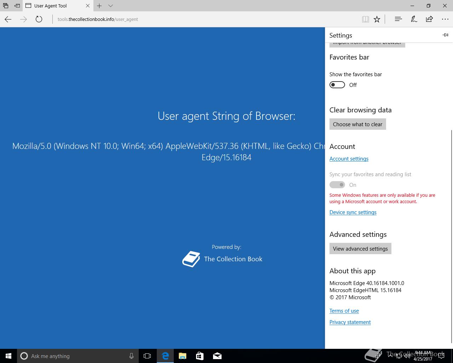Open tabs you've set aside icon
The image size is (453, 363).
click(x=6, y=6)
